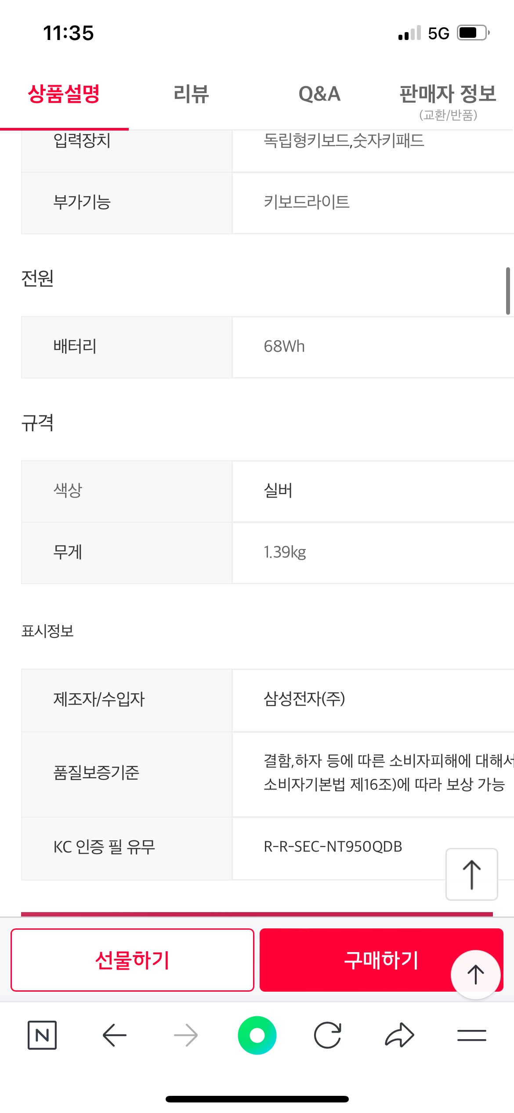Click the page scrollbar indicator
The width and height of the screenshot is (514, 1113).
(508, 291)
